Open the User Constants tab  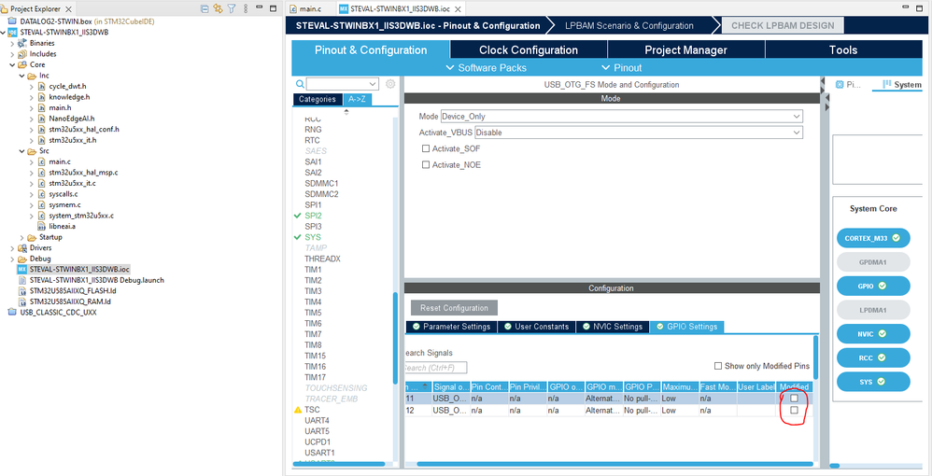[536, 327]
